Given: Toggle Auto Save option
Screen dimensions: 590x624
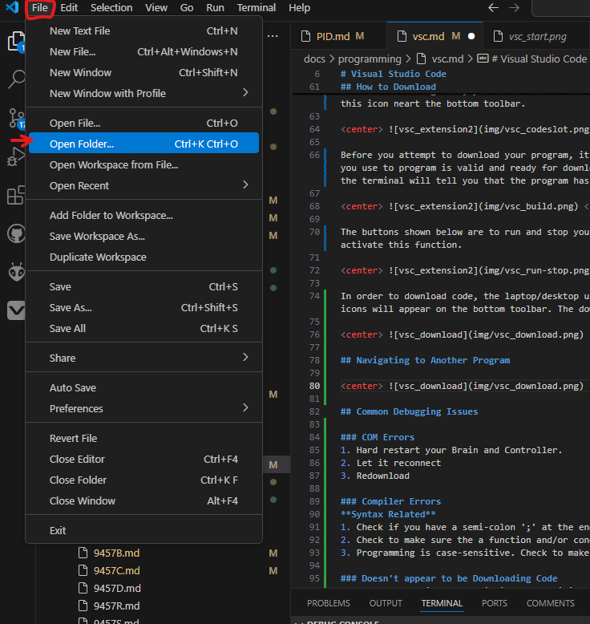Looking at the screenshot, I should [x=143, y=387].
